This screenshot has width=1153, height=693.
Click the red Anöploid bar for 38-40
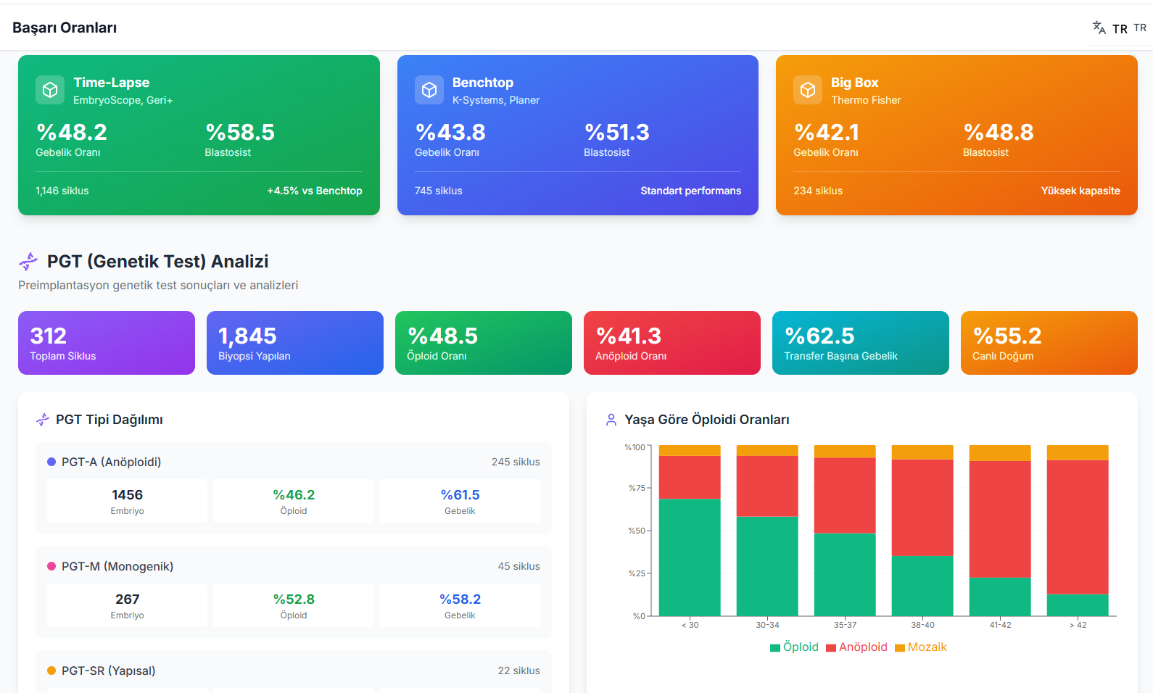(x=922, y=507)
